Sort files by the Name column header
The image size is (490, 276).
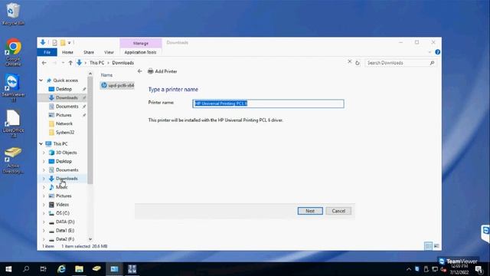(106, 75)
